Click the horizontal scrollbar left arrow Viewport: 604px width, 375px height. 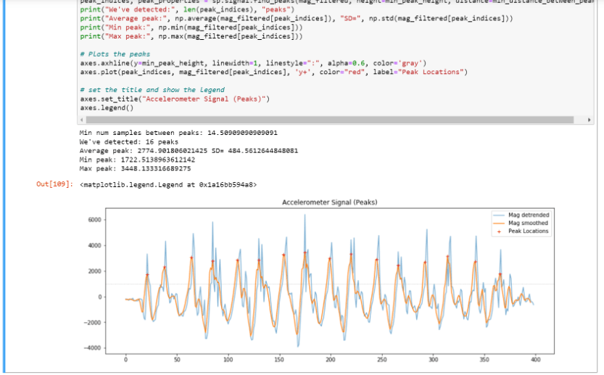pos(83,119)
